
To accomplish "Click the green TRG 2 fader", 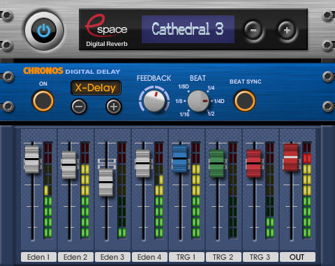I will pyautogui.click(x=217, y=164).
